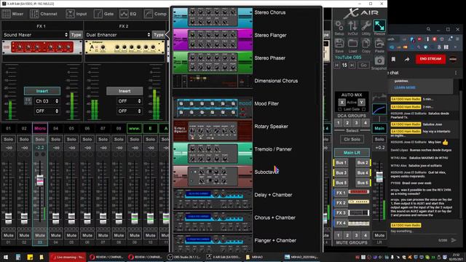466x262 pixels.
Task: Click the Main LR fader handle
Action: tap(379, 176)
